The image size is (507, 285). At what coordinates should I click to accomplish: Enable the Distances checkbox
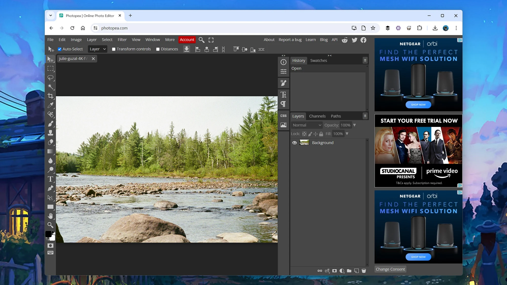tap(158, 49)
